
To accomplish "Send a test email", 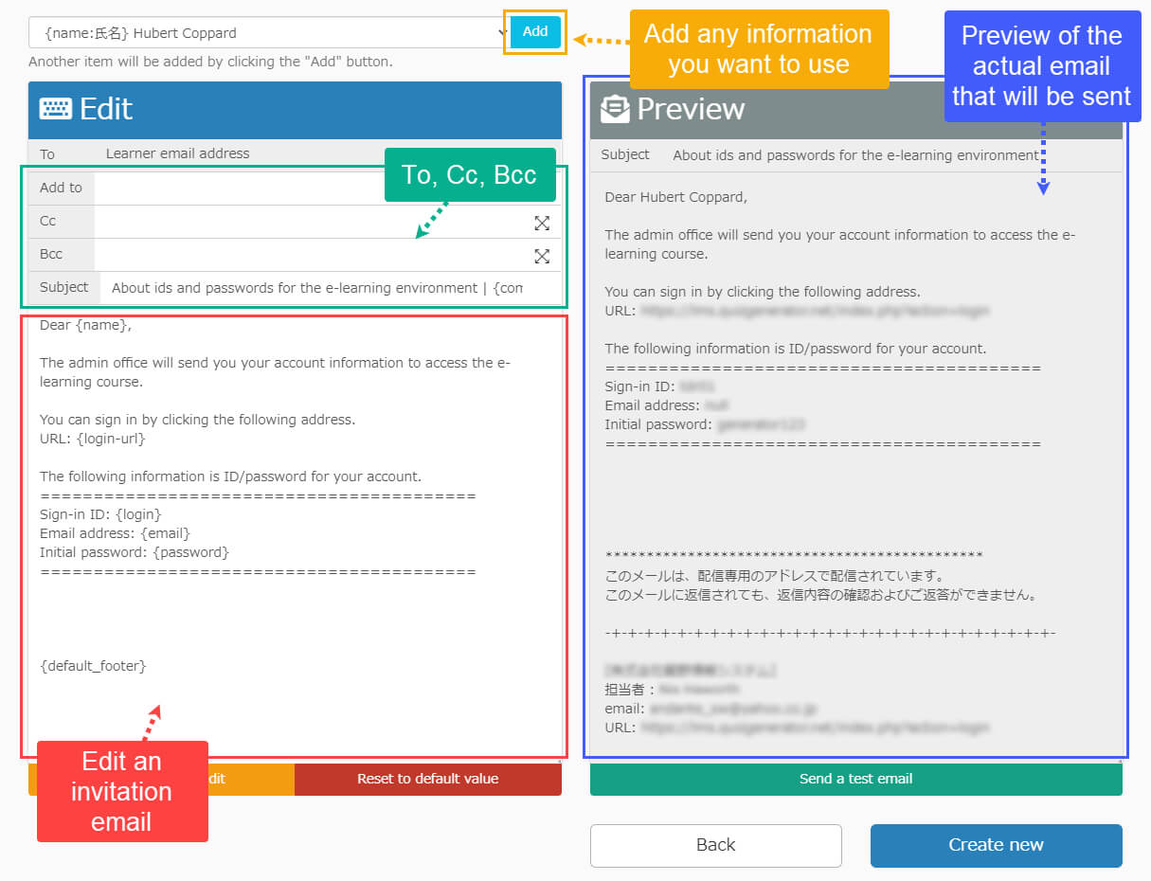I will click(x=855, y=779).
